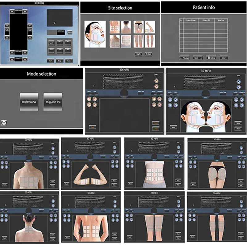This screenshot has height=247, width=247.
Task: Click Start on the calves treatment screen
Action: coord(241,234)
